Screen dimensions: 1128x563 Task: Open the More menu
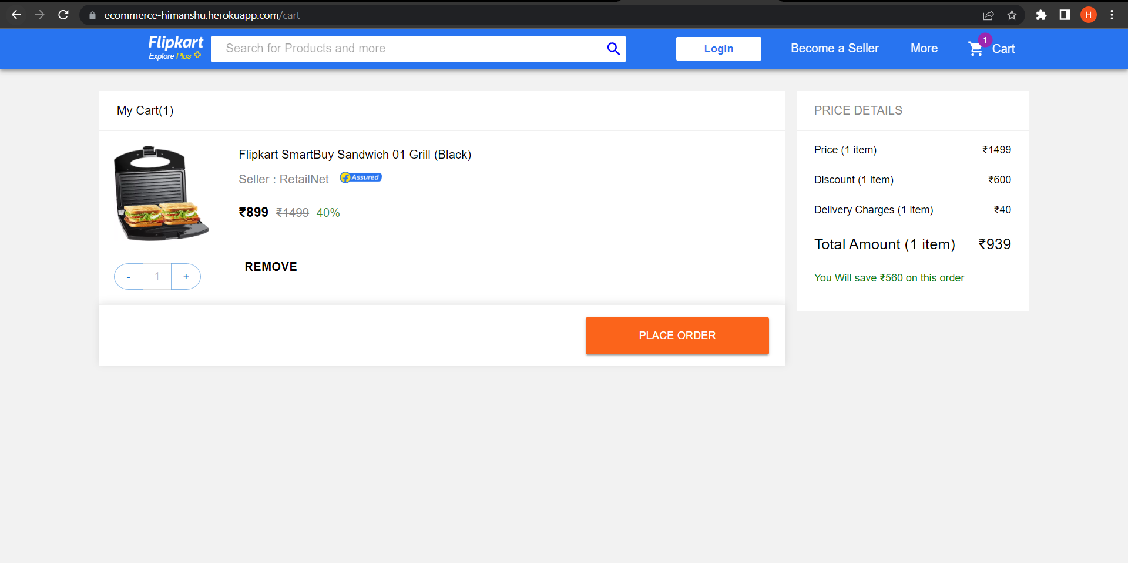coord(924,48)
